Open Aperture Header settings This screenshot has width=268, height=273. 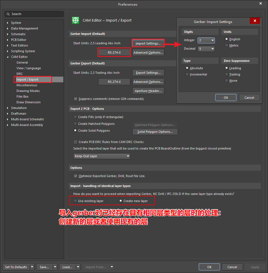point(148,91)
